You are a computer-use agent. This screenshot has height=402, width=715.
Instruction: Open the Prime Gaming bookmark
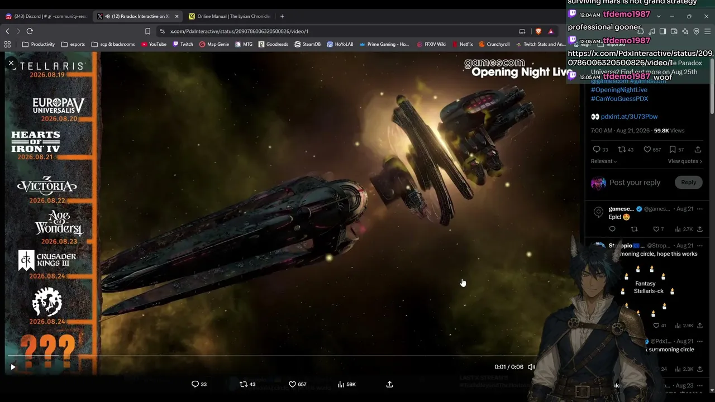pyautogui.click(x=384, y=44)
